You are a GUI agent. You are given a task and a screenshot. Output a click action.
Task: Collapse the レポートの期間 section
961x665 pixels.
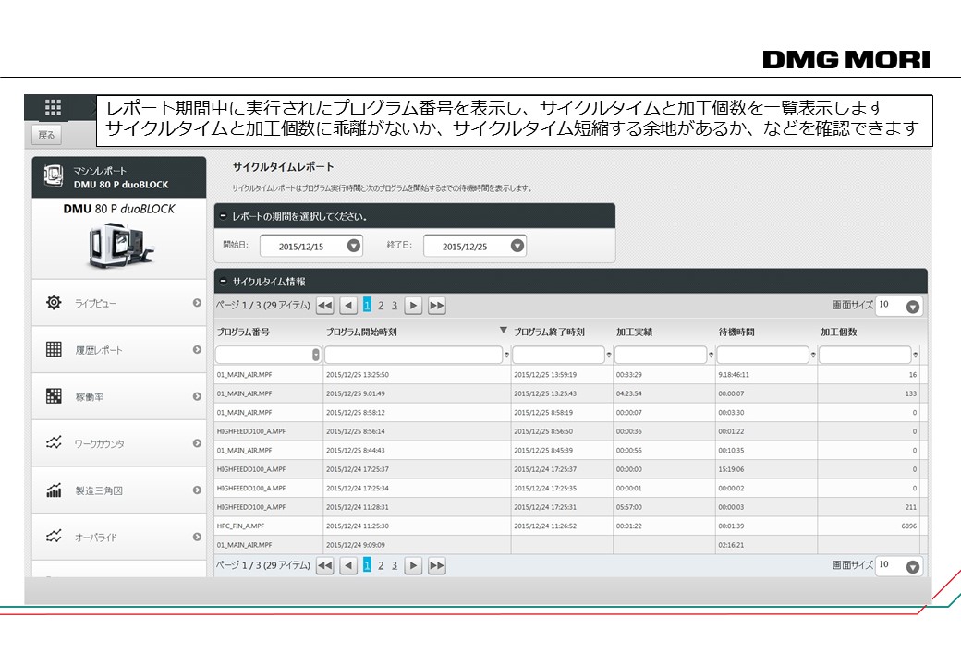point(224,216)
